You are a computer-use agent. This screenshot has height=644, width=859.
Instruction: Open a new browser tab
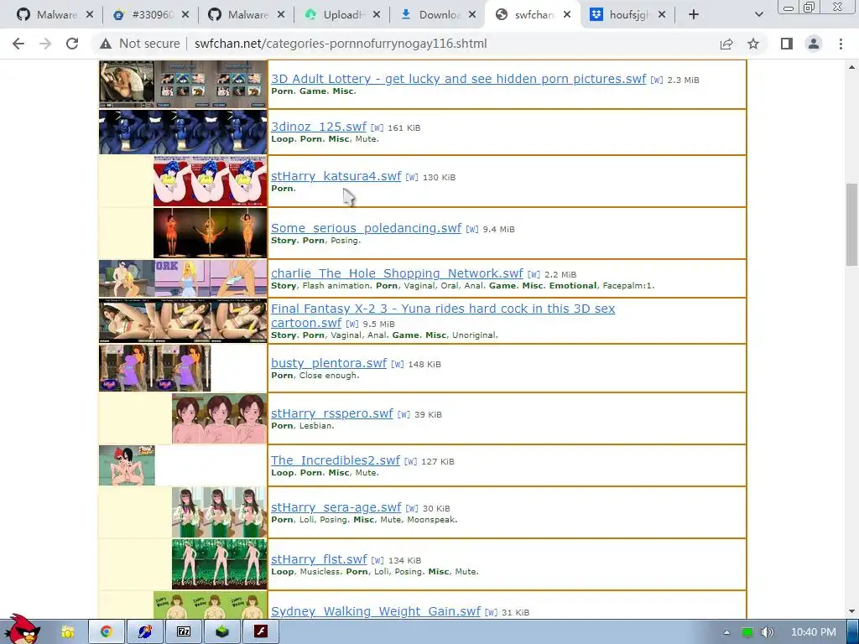pos(694,15)
